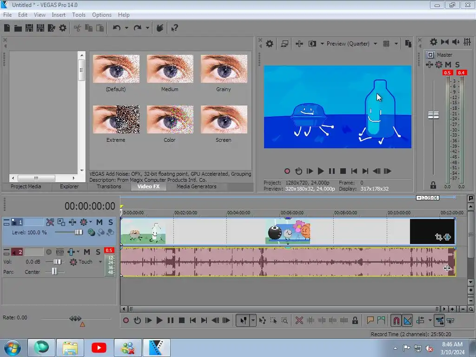Open undo history dropdown arrow

(126, 28)
